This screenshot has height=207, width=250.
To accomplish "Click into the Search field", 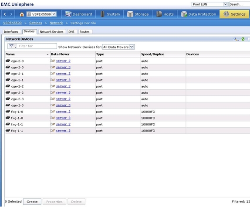I will (x=240, y=4).
